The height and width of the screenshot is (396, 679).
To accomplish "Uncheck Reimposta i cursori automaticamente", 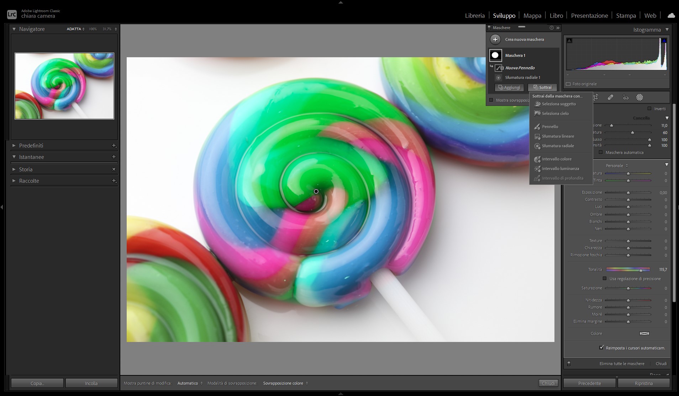I will (601, 348).
